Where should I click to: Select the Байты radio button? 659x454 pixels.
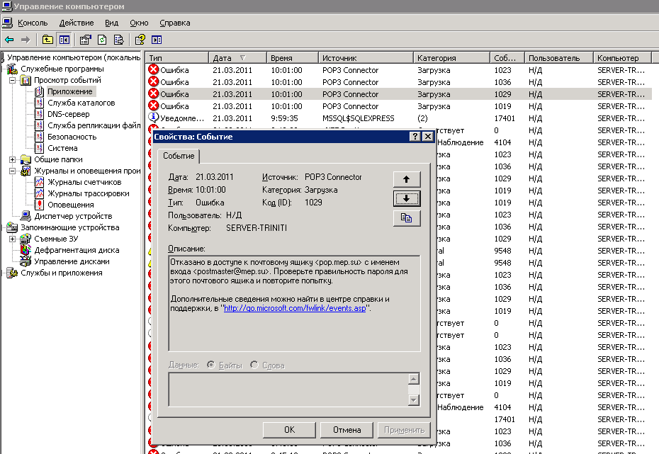pyautogui.click(x=211, y=365)
